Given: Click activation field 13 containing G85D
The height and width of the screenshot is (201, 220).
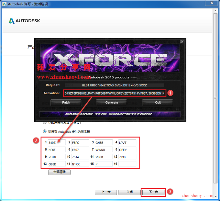Looking at the screenshot, I should (x=57, y=164).
